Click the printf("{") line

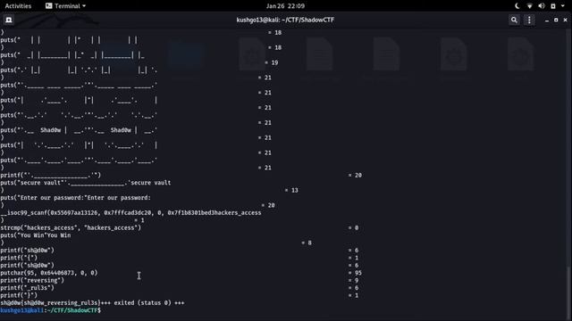click(19, 258)
